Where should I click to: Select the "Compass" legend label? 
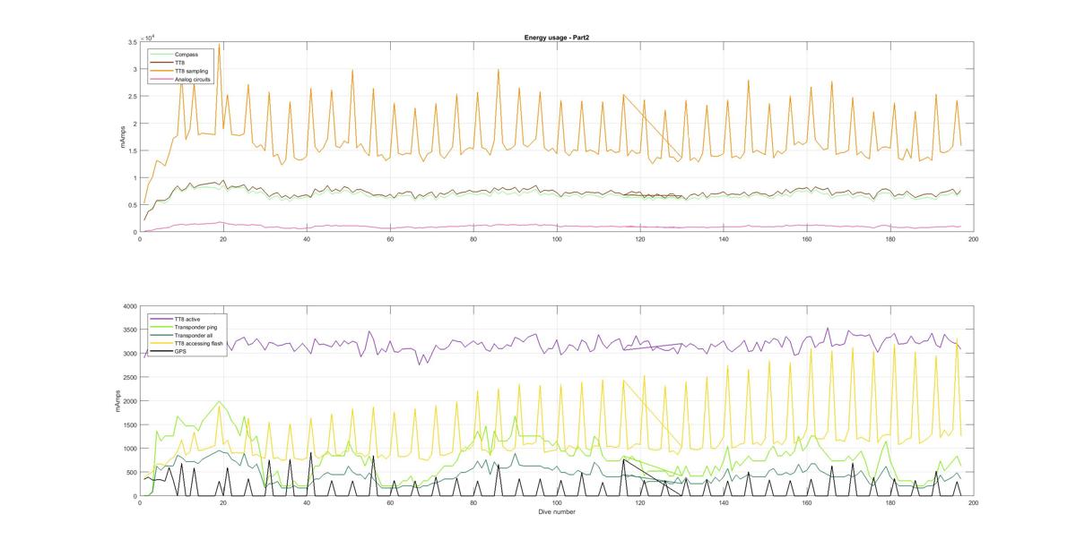(x=187, y=55)
